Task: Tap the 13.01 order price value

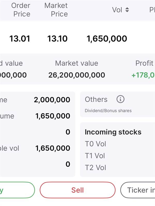Action: tap(20, 39)
